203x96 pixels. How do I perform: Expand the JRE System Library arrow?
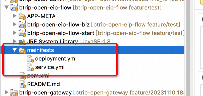[15, 41]
